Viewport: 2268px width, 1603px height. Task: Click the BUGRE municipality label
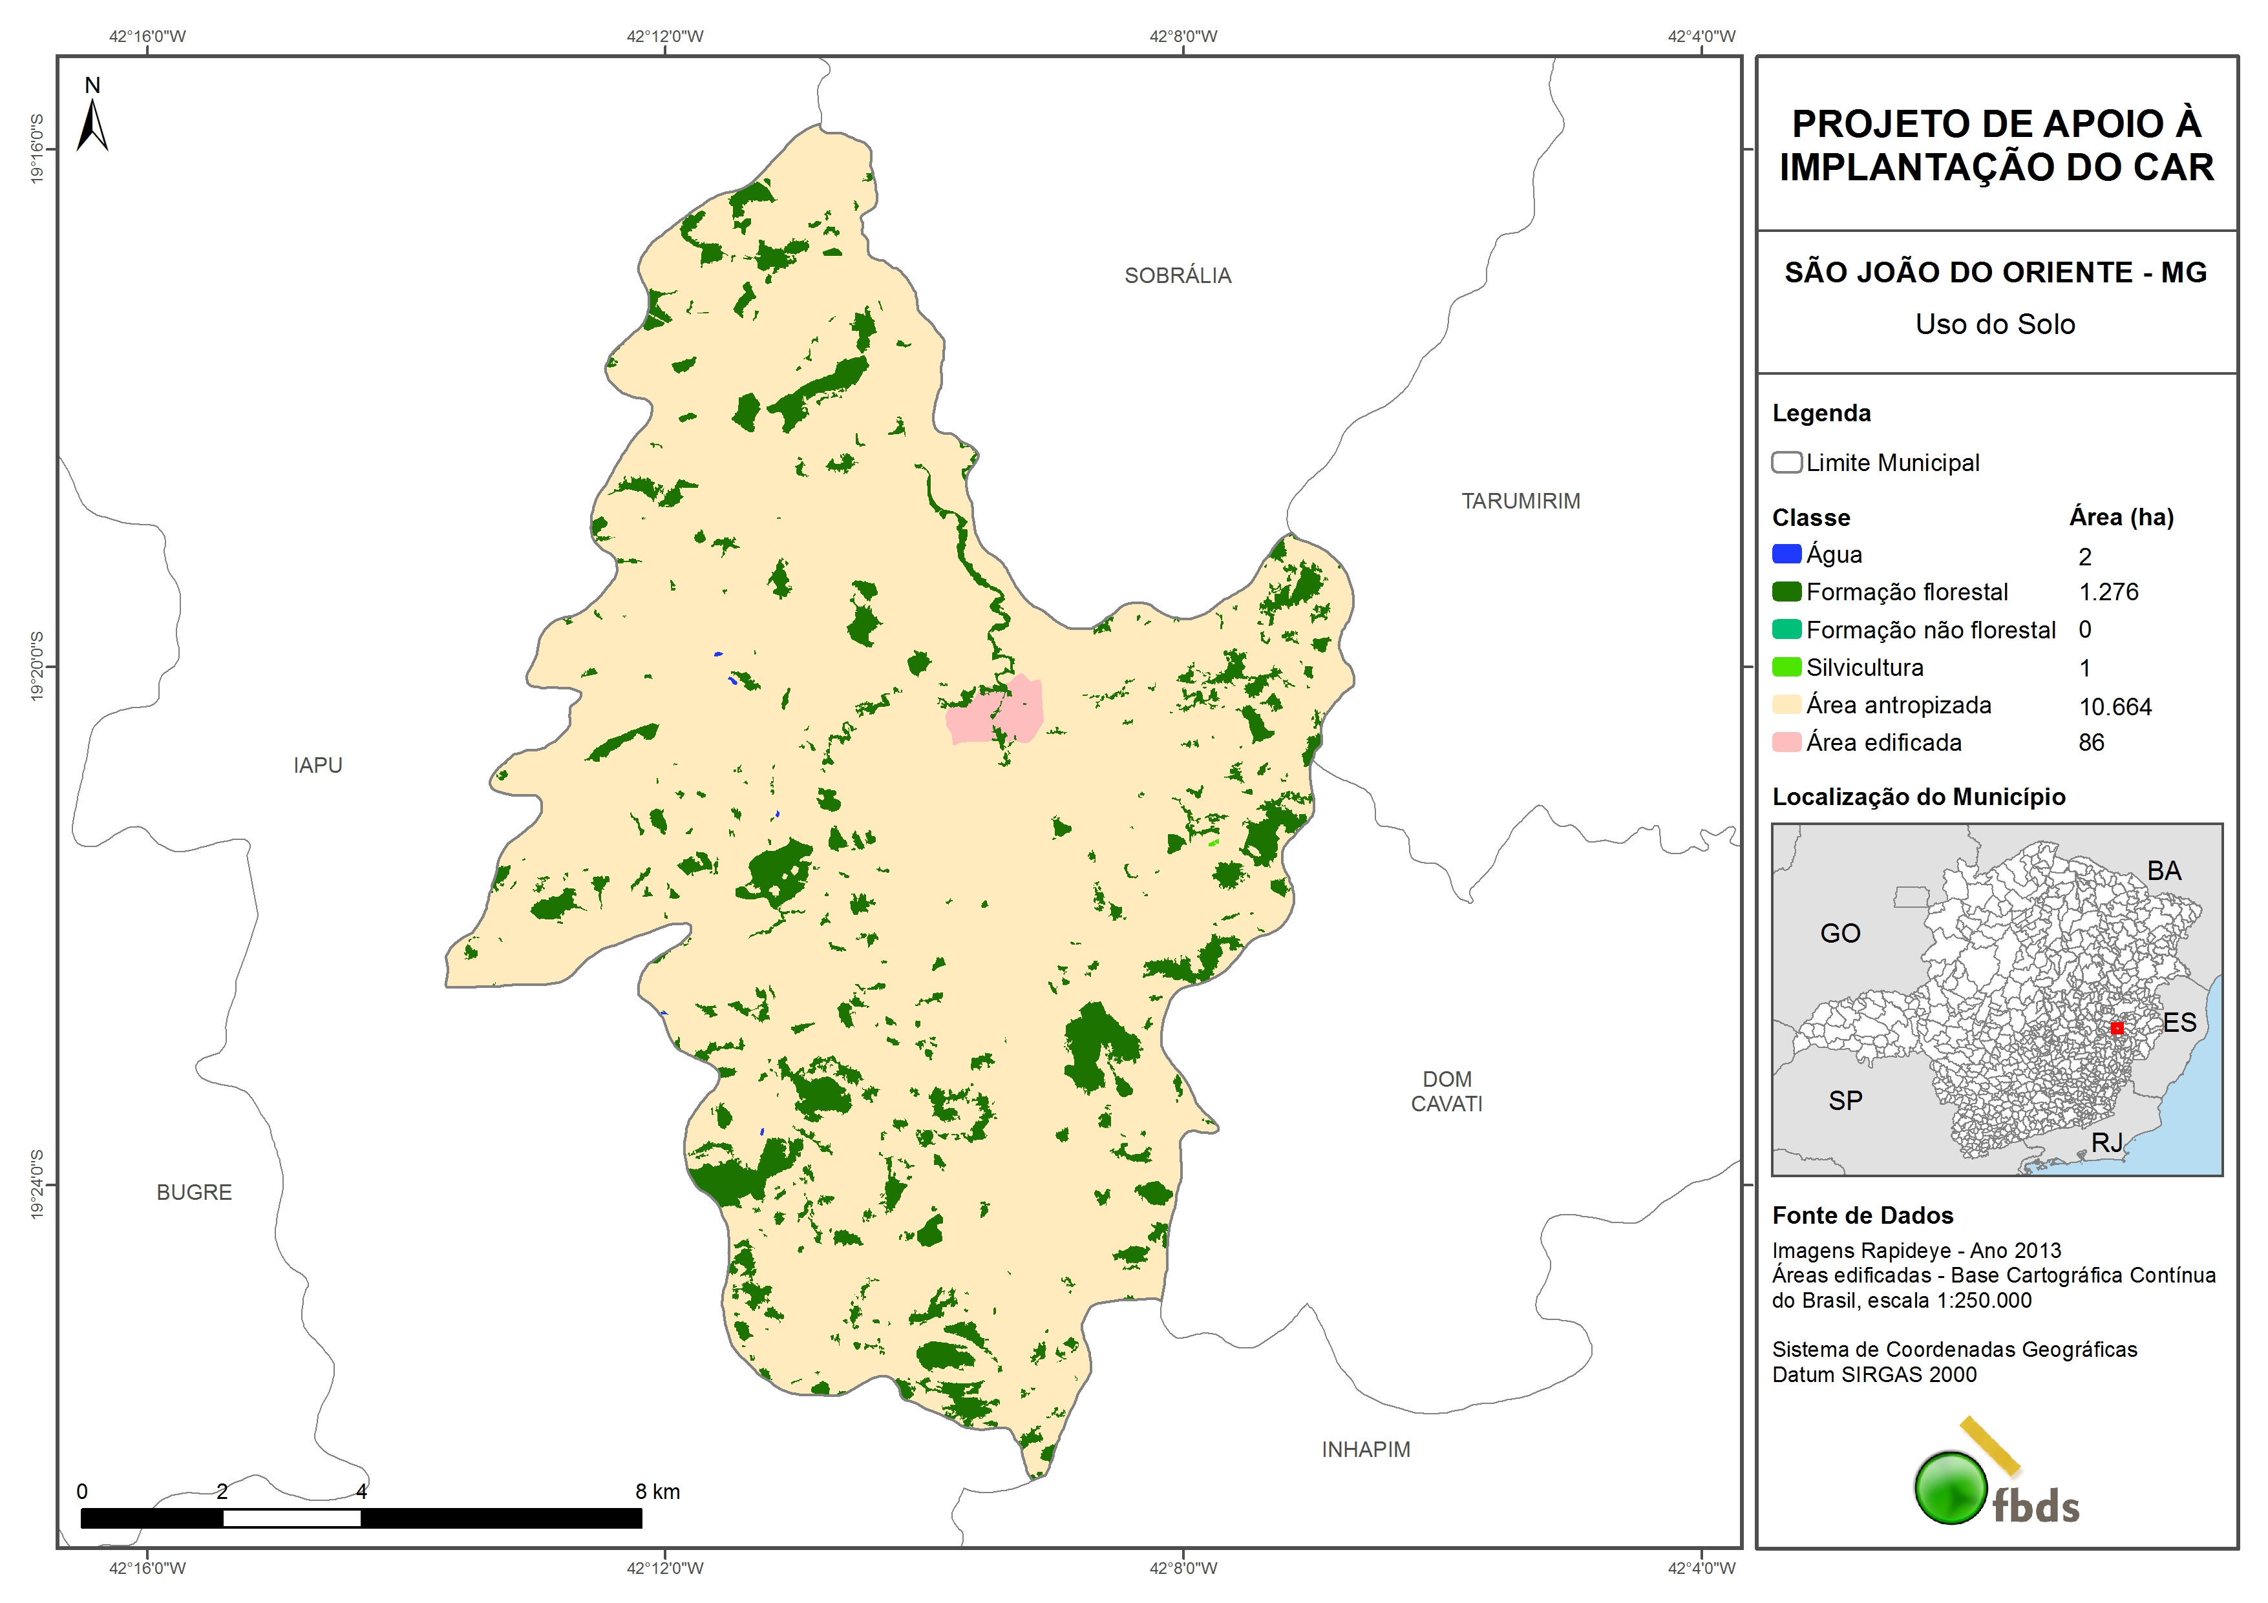coord(194,1192)
